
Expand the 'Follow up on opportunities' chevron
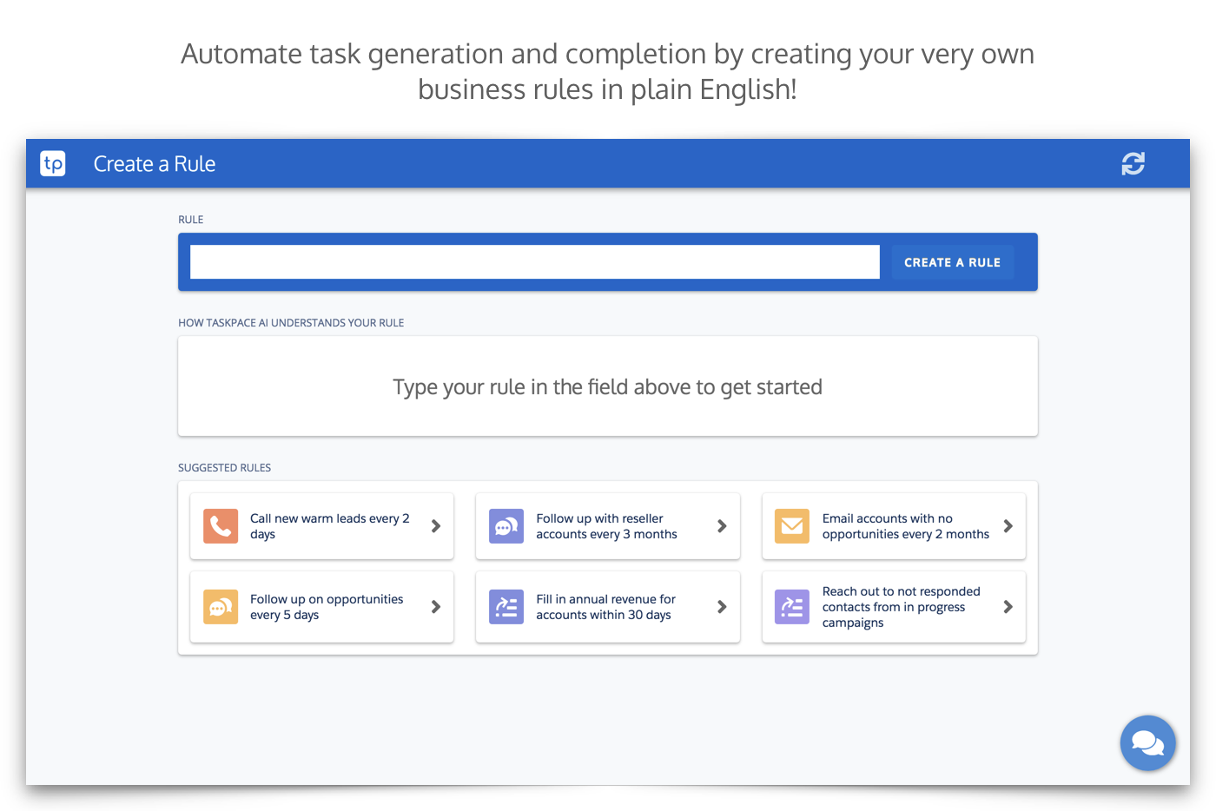tap(436, 607)
